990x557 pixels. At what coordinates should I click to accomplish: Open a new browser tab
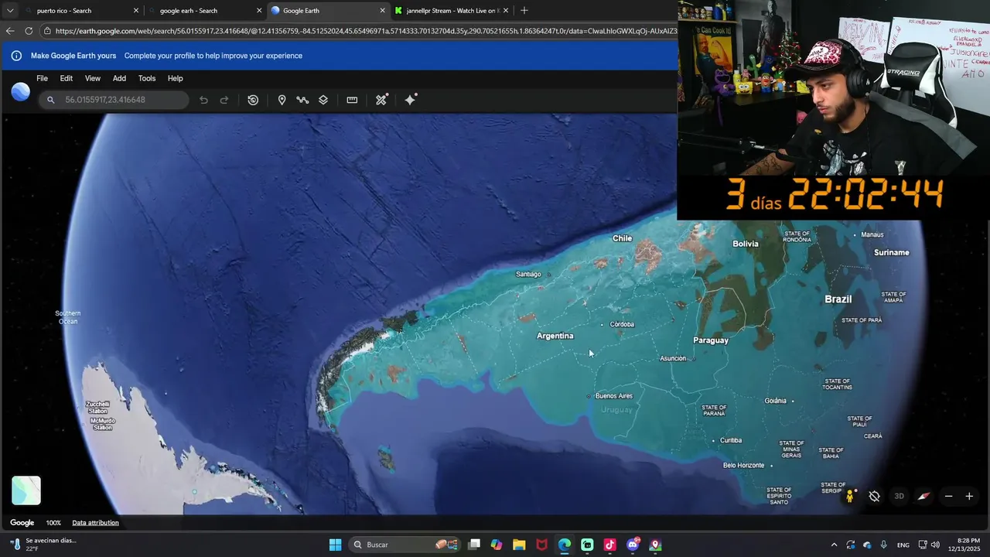pyautogui.click(x=524, y=11)
